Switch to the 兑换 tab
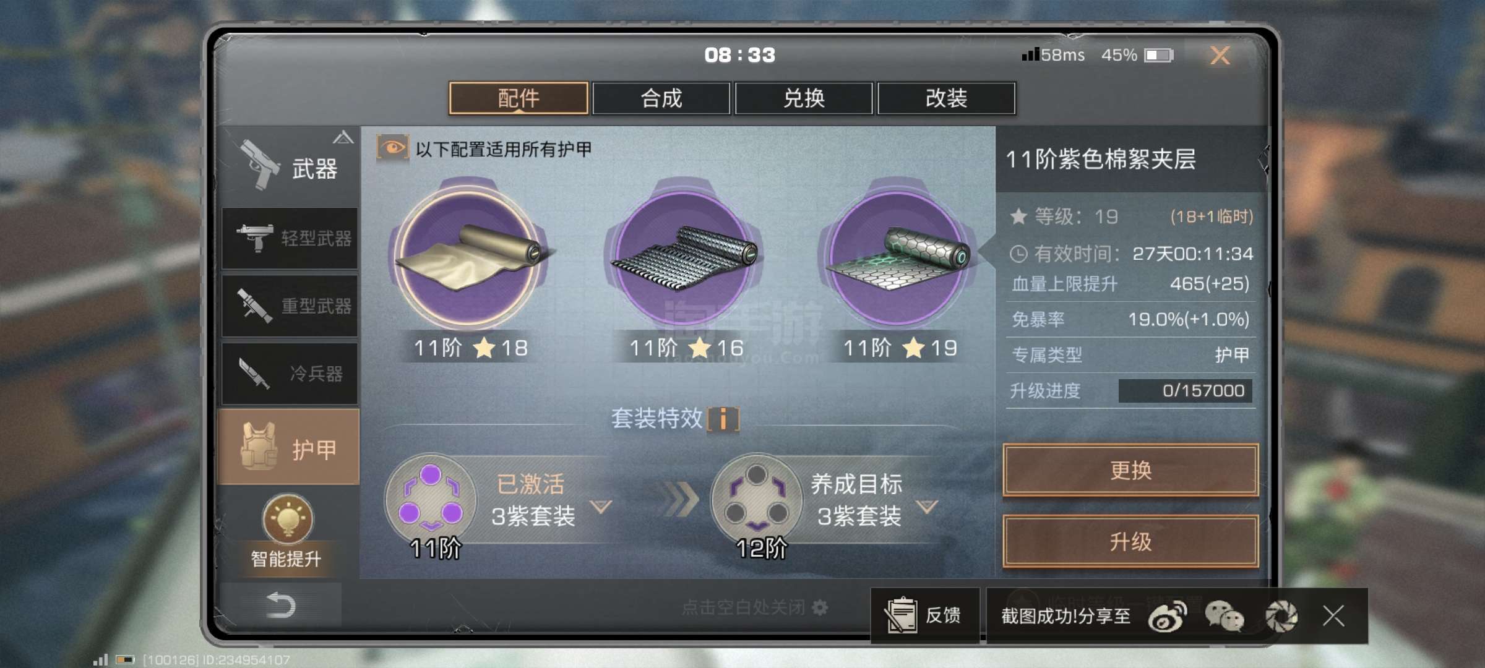Viewport: 1485px width, 668px height. 803,98
